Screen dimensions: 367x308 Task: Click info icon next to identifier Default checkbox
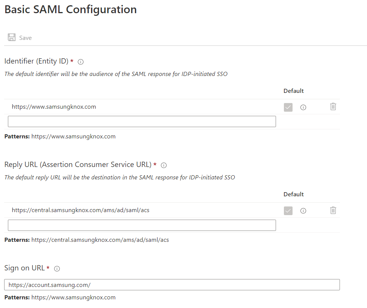click(303, 107)
